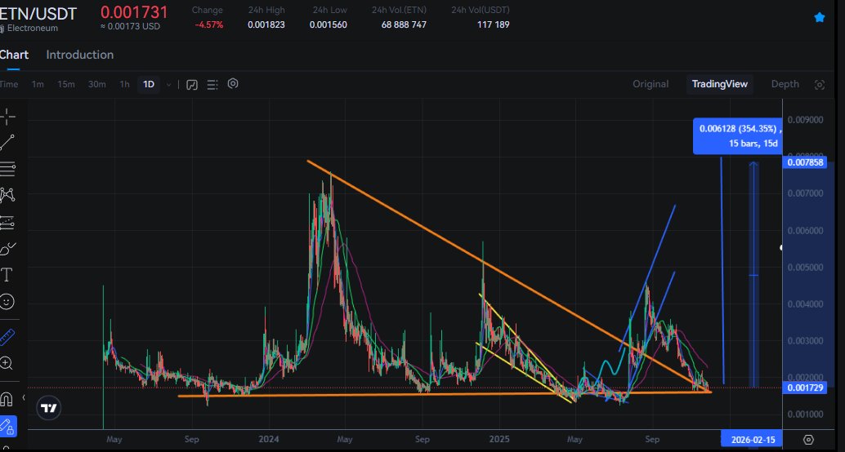
Task: Click the 2025 label on time axis
Action: [x=499, y=439]
